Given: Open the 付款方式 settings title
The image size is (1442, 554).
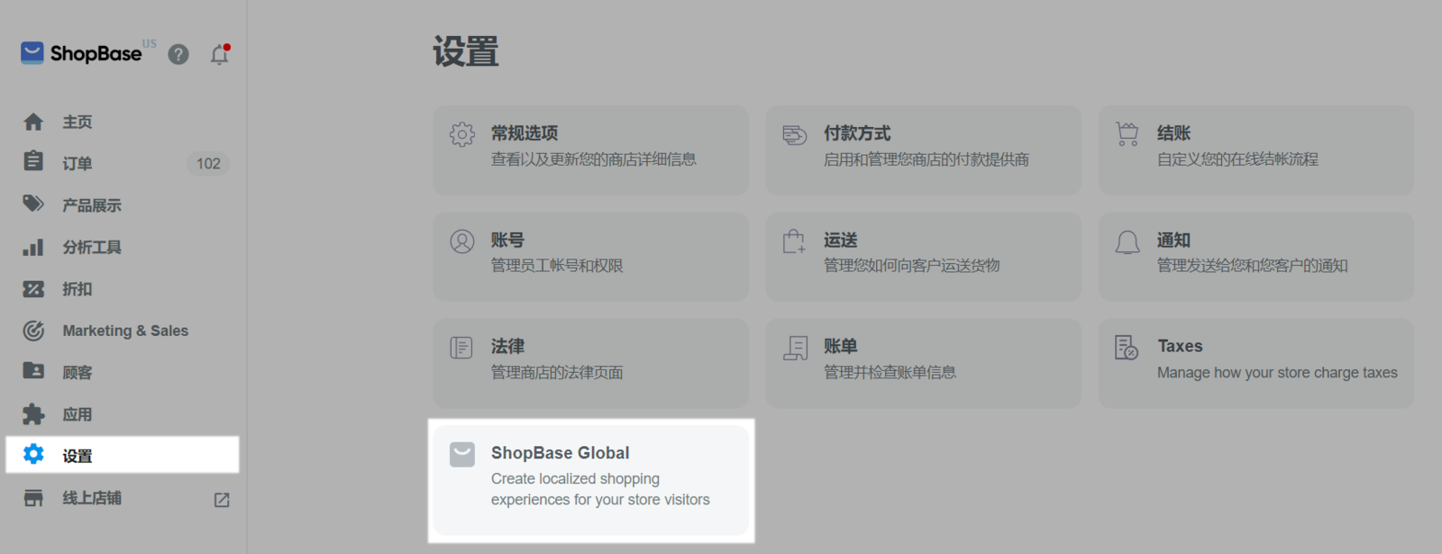Looking at the screenshot, I should point(857,133).
